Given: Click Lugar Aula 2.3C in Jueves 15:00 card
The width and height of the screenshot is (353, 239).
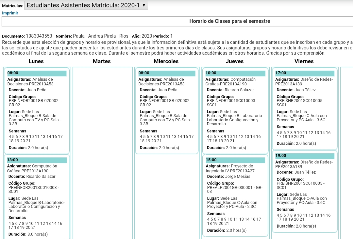Looking at the screenshot, I should pos(232,202).
